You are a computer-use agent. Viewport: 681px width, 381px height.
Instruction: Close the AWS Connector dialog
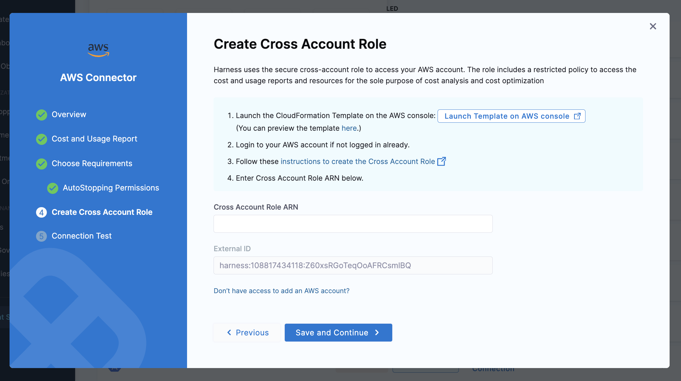tap(653, 27)
